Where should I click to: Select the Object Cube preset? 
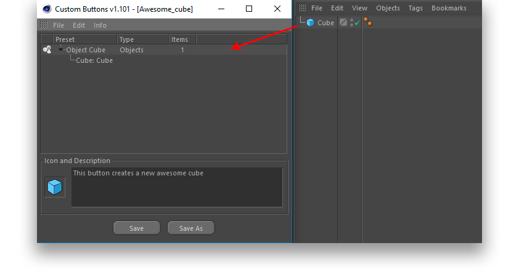[86, 50]
